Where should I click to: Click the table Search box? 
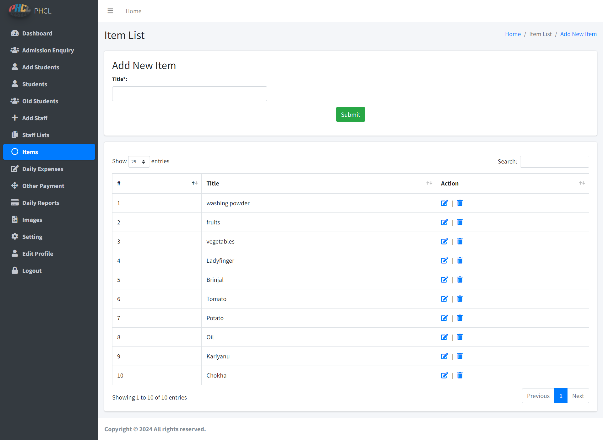(554, 161)
